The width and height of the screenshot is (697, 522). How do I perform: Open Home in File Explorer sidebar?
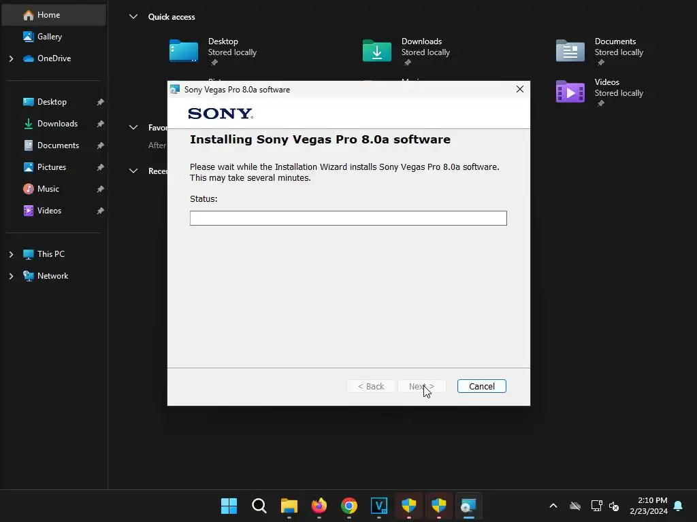[x=54, y=15]
